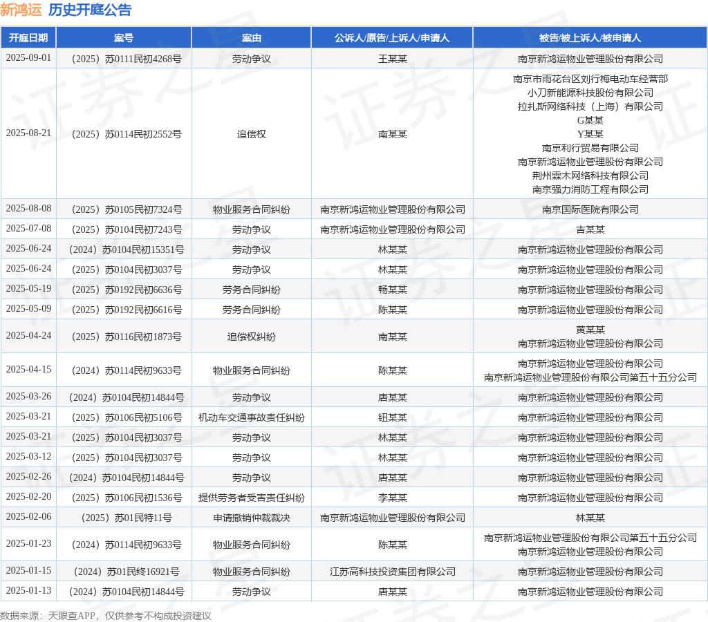Select case number (2025)苏0106民初1536号

pos(124,498)
